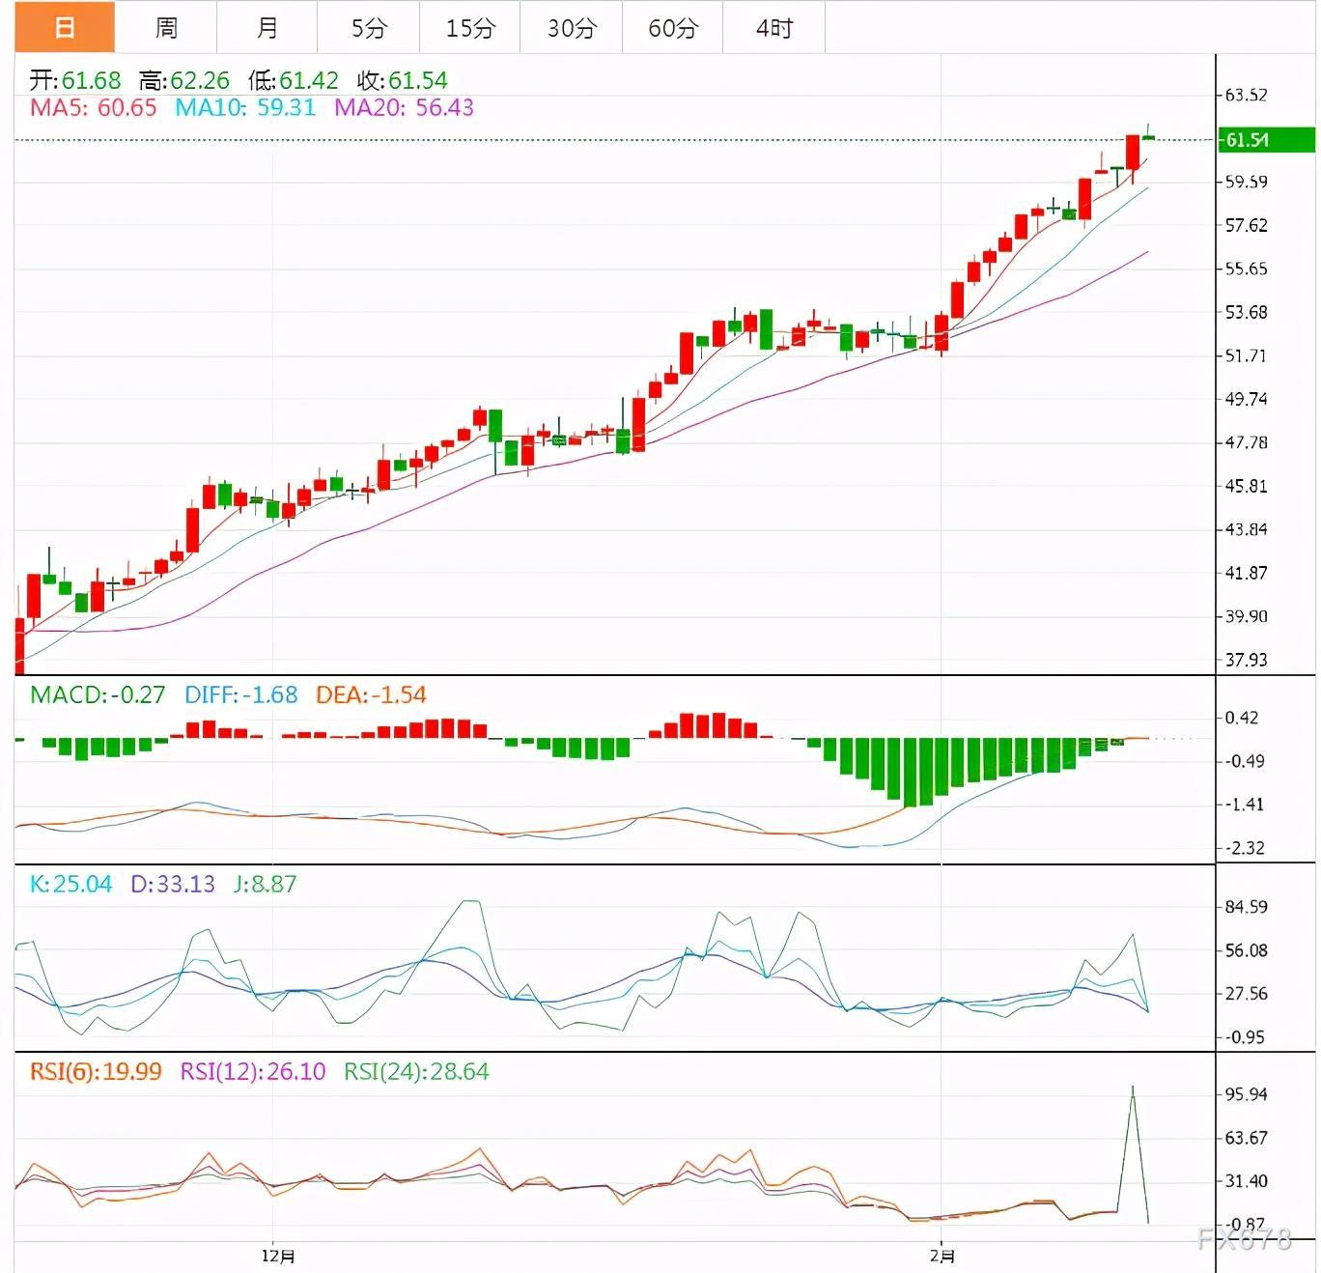Click the 53.68 price axis label
Screen dimensions: 1321x1273
click(x=1247, y=312)
